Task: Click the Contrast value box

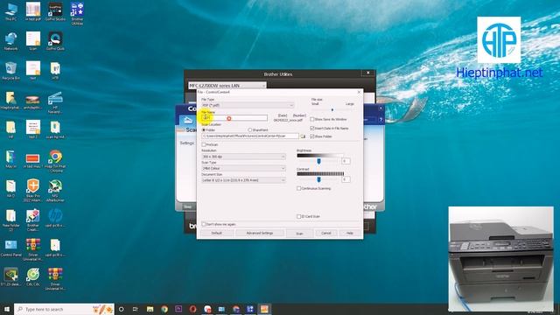Action: [345, 179]
